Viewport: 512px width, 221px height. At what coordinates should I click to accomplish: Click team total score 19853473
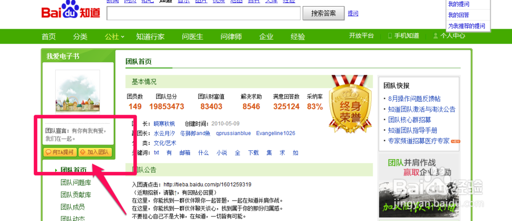pos(166,106)
